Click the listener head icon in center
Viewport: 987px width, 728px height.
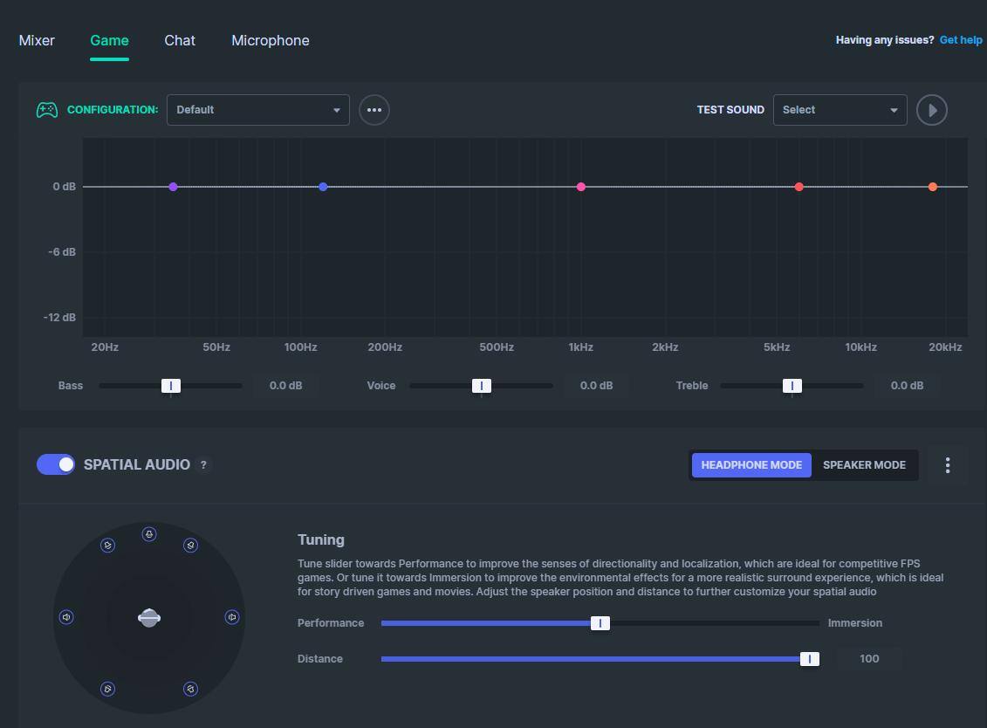(149, 618)
